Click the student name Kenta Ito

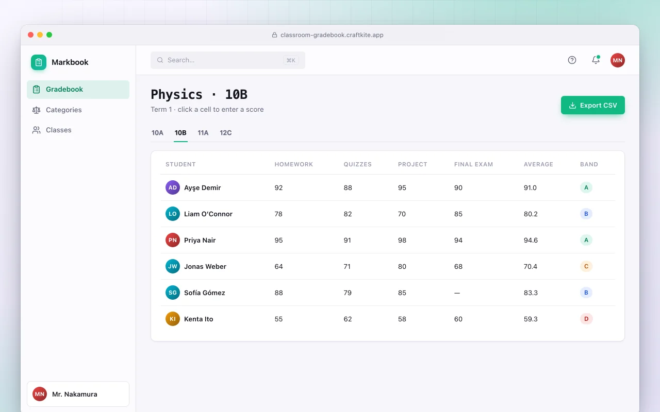click(x=199, y=319)
